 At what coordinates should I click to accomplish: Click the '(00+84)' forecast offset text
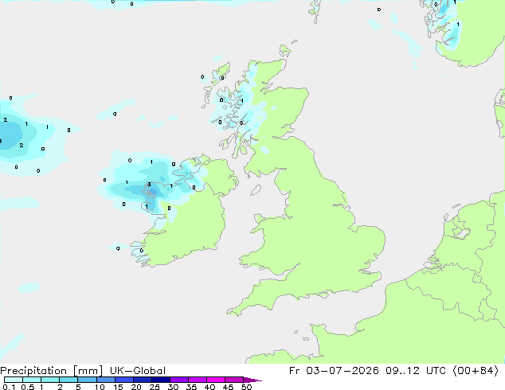coord(476,371)
